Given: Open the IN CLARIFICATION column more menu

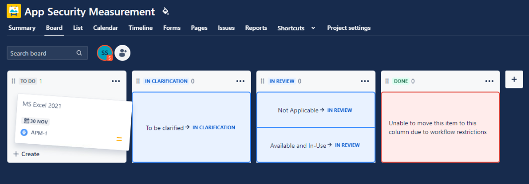Looking at the screenshot, I should pos(240,81).
